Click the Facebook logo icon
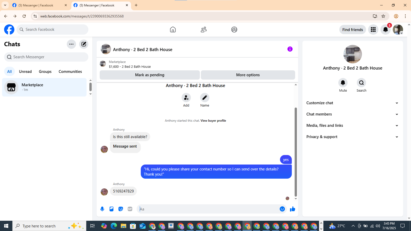The image size is (411, 231). coord(9,30)
